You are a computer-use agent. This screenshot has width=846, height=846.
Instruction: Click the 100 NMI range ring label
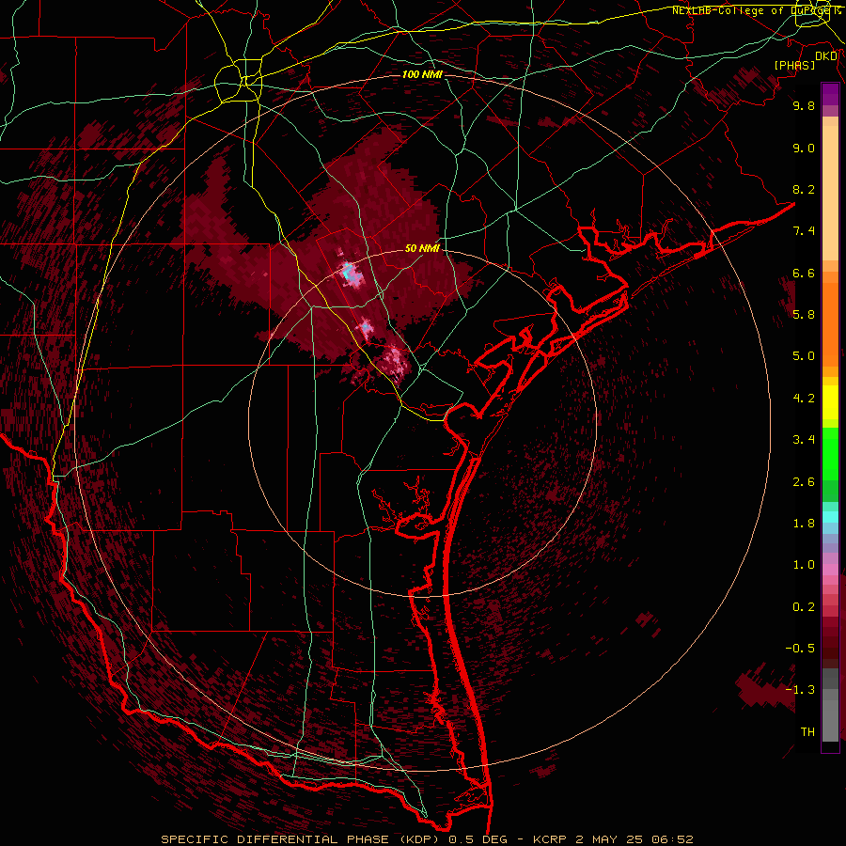[x=422, y=74]
